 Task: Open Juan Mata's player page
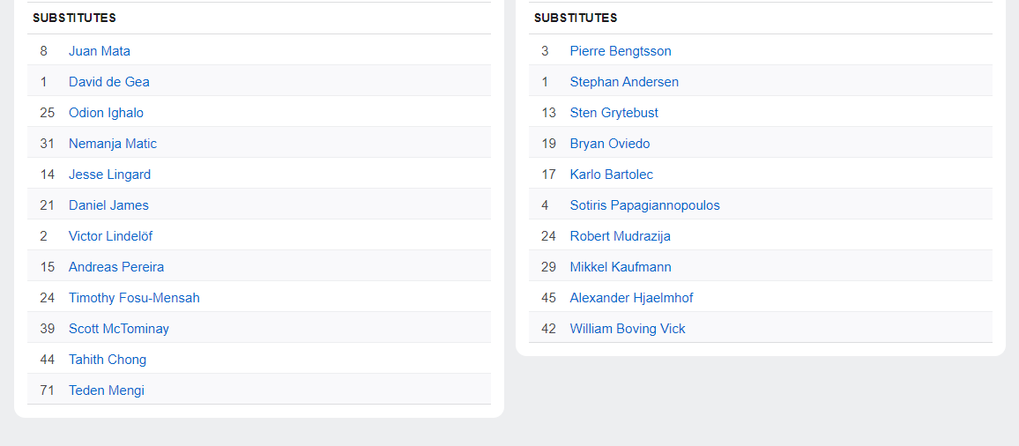coord(100,51)
